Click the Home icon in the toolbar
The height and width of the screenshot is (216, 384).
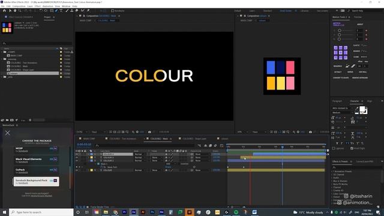(x=4, y=11)
